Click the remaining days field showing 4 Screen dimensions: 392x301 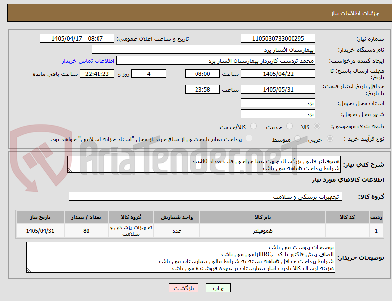(149, 74)
